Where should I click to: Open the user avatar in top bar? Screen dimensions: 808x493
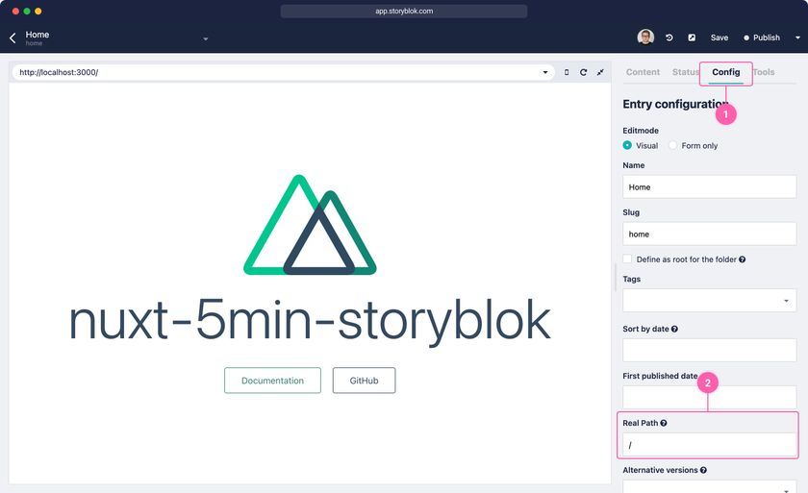tap(645, 37)
